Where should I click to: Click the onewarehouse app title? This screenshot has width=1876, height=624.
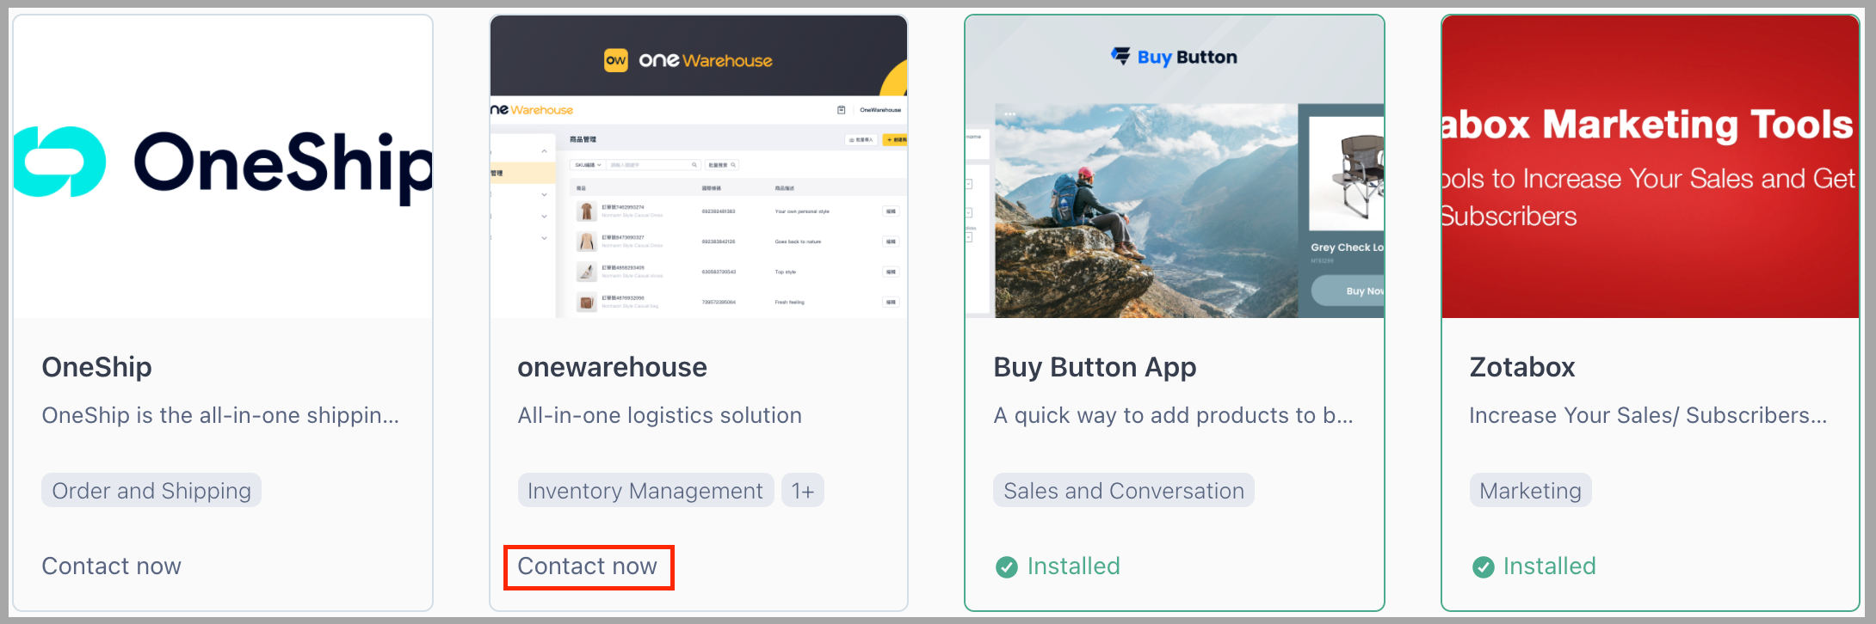point(612,367)
